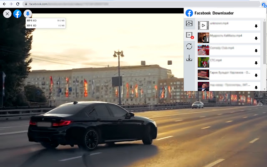Click the refresh icon in downloader sidebar

(189, 46)
